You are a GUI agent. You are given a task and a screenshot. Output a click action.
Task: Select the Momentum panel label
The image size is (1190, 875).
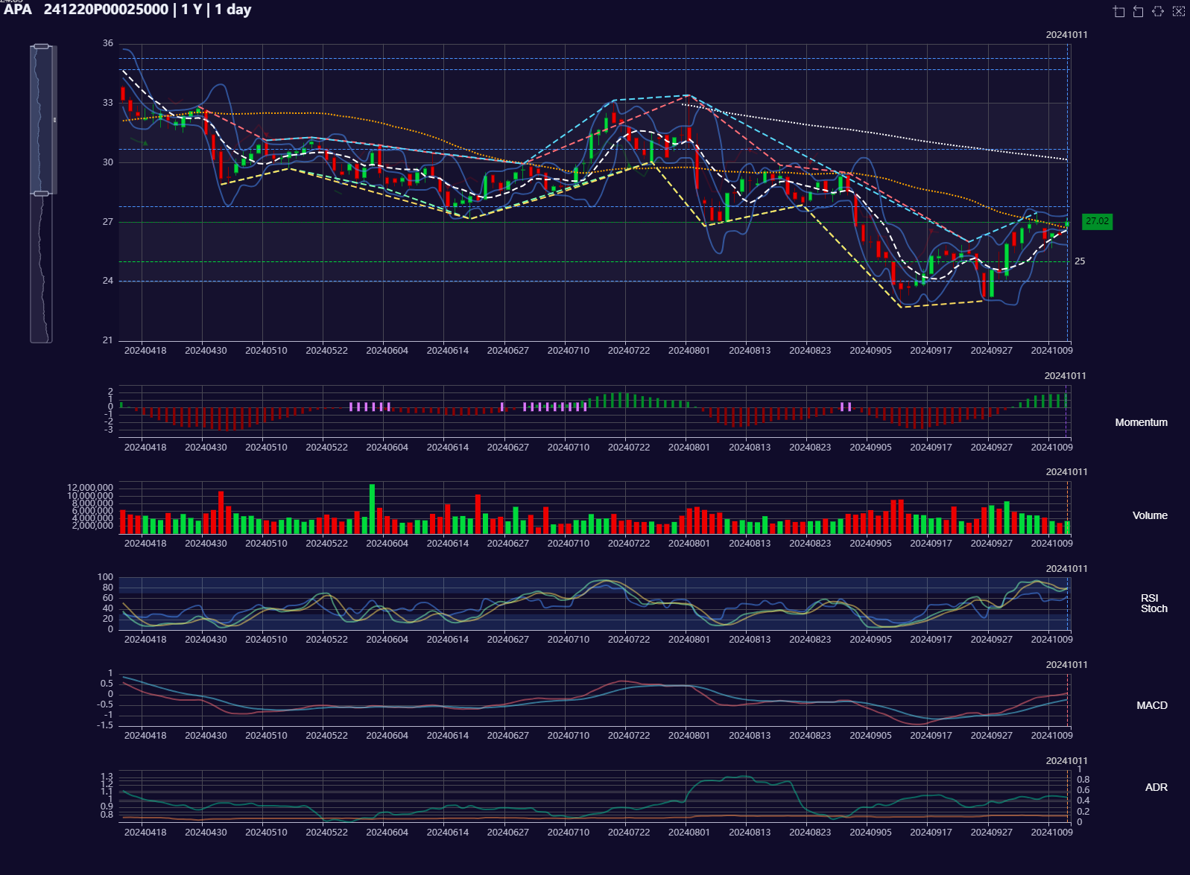(1141, 422)
